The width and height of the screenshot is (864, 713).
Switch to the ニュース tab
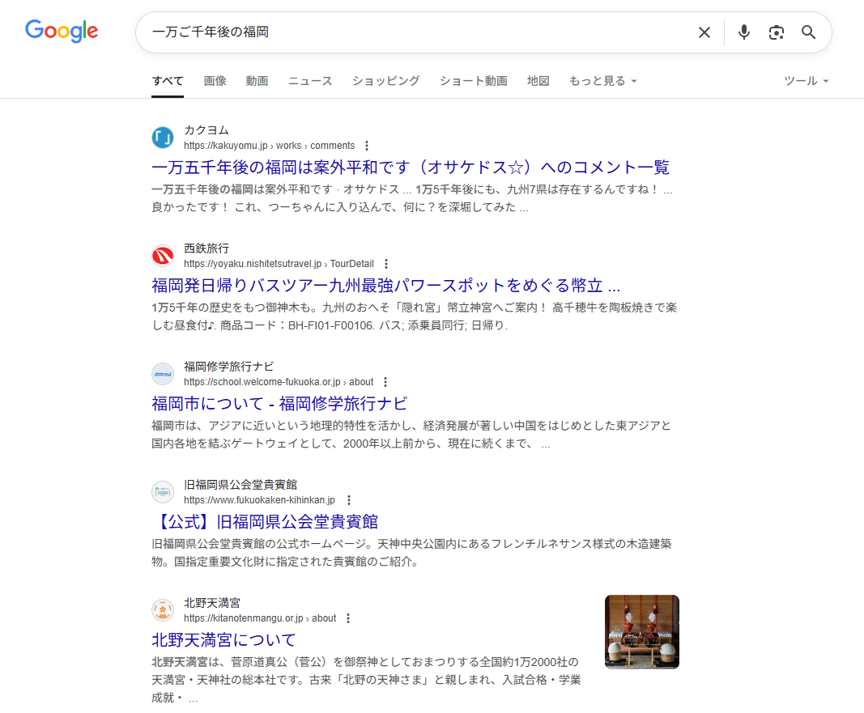coord(310,81)
